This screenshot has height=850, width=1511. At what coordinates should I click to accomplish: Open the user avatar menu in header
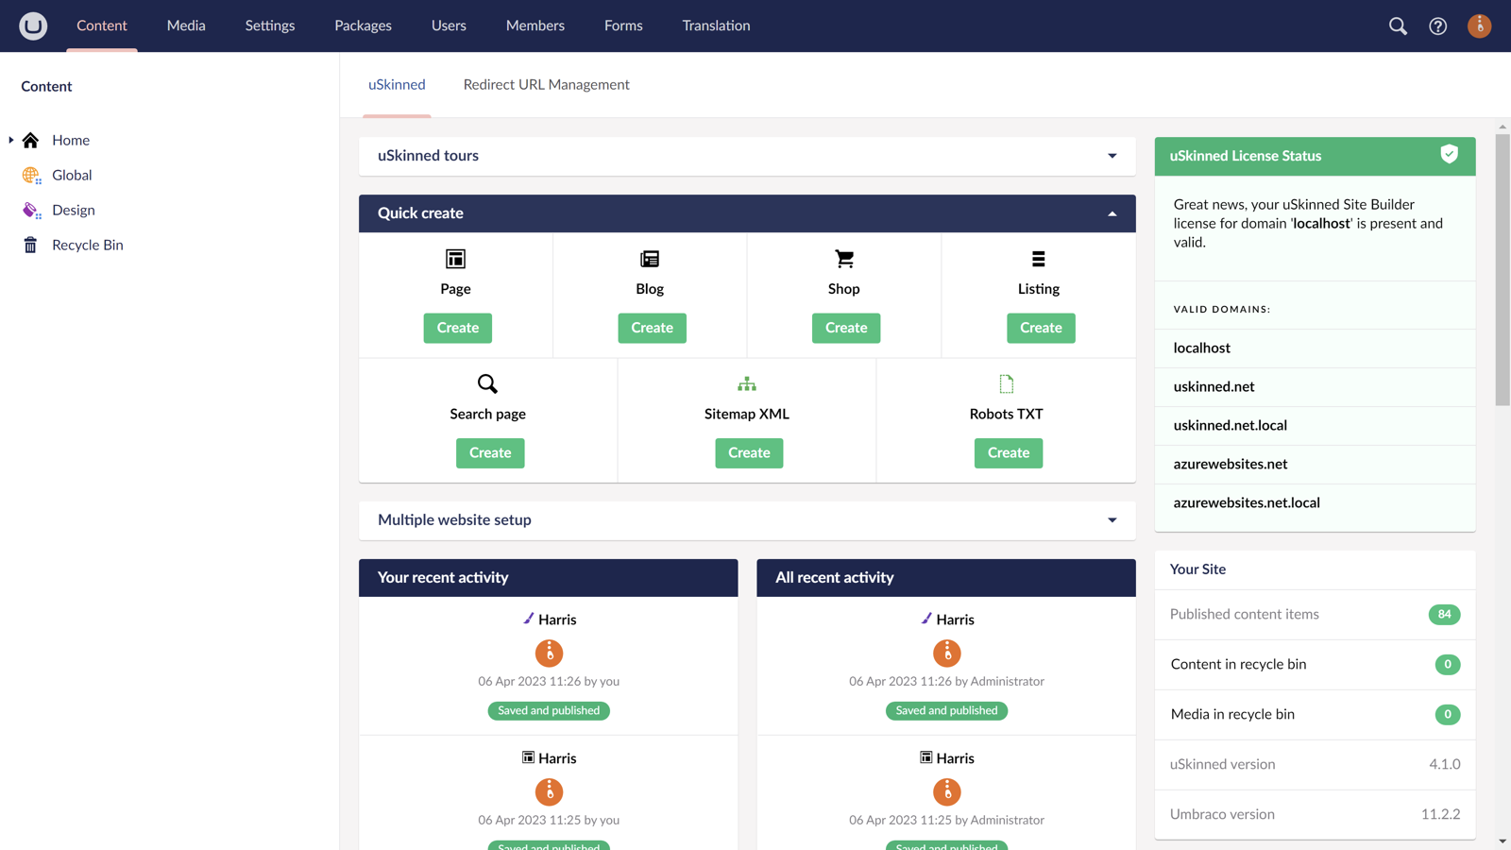pos(1479,26)
